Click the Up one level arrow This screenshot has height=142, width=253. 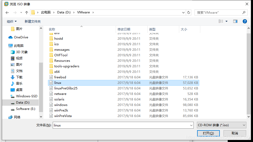26,13
